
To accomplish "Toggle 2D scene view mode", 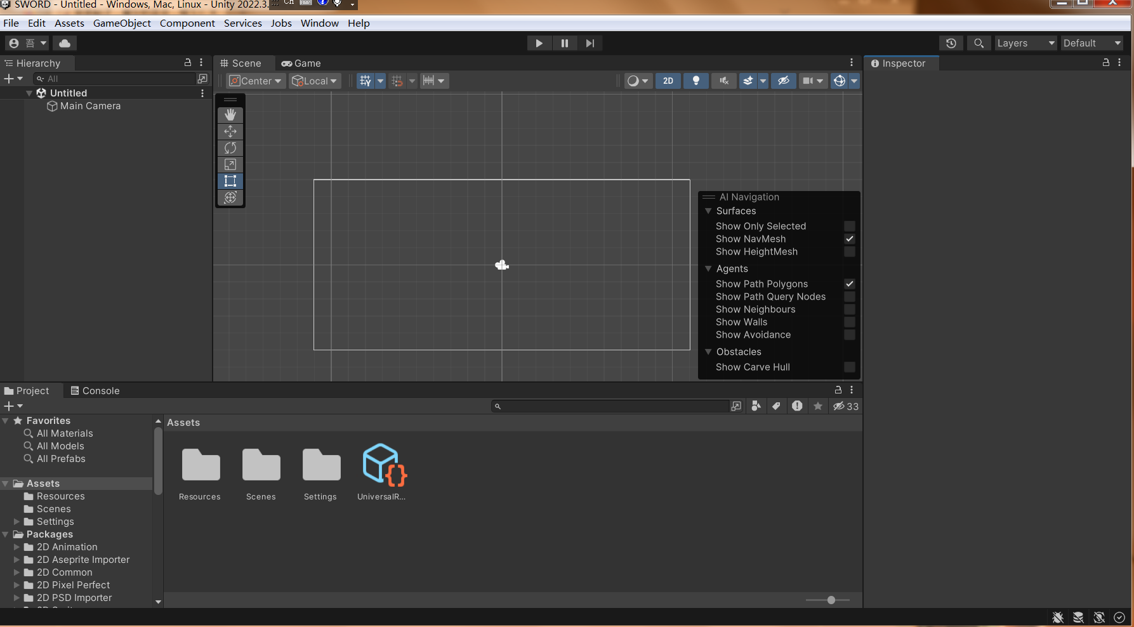I will coord(668,81).
